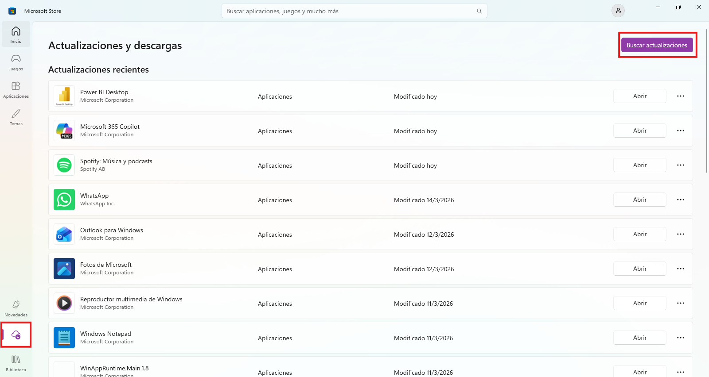The height and width of the screenshot is (377, 709).
Task: Click Modificado 14/3/2026 in WhatsApp row
Action: pyautogui.click(x=424, y=200)
